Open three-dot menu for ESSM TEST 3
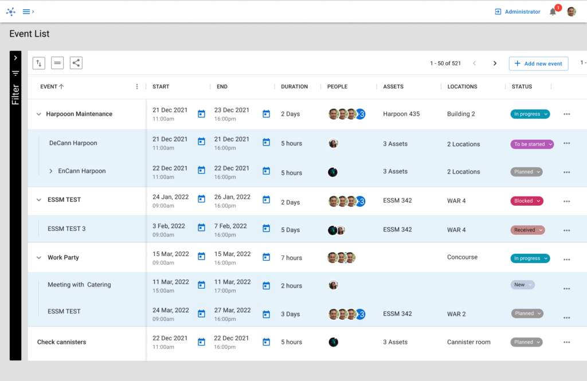Viewport: 587px width, 381px height. click(566, 230)
